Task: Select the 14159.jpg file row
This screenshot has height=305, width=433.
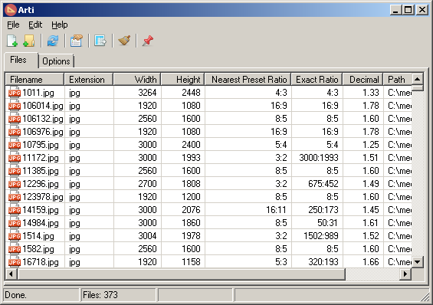Action: coord(208,210)
